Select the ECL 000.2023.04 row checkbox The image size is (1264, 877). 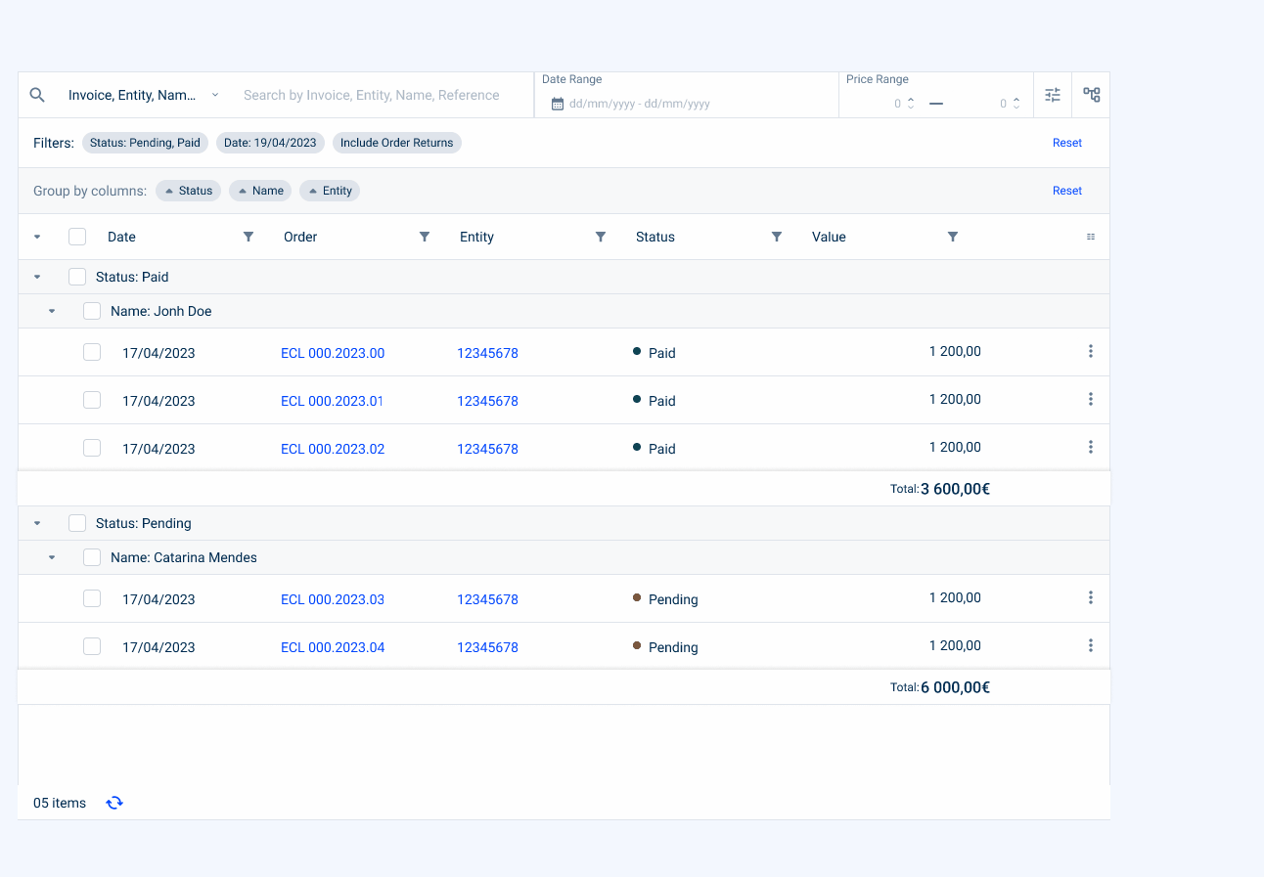92,646
